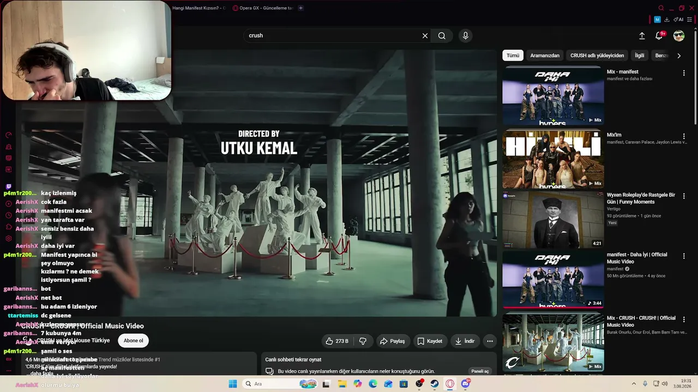Open Mix'im playlist thumbnail
Screen dimensions: 698x392
click(553, 159)
